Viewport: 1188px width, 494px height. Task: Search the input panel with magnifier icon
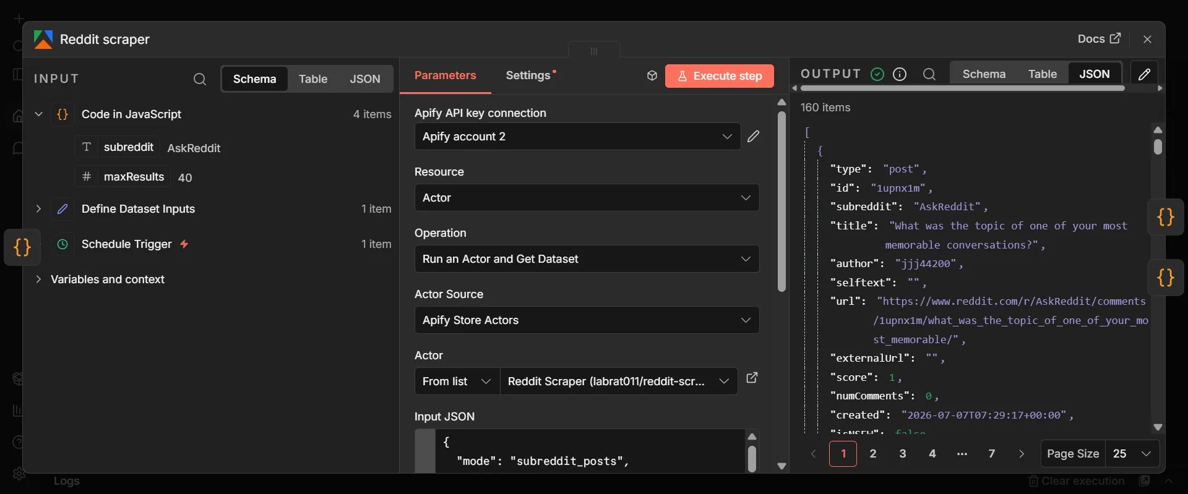tap(199, 79)
